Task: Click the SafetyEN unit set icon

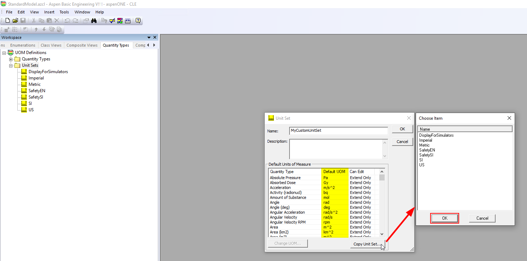Action: [x=24, y=91]
